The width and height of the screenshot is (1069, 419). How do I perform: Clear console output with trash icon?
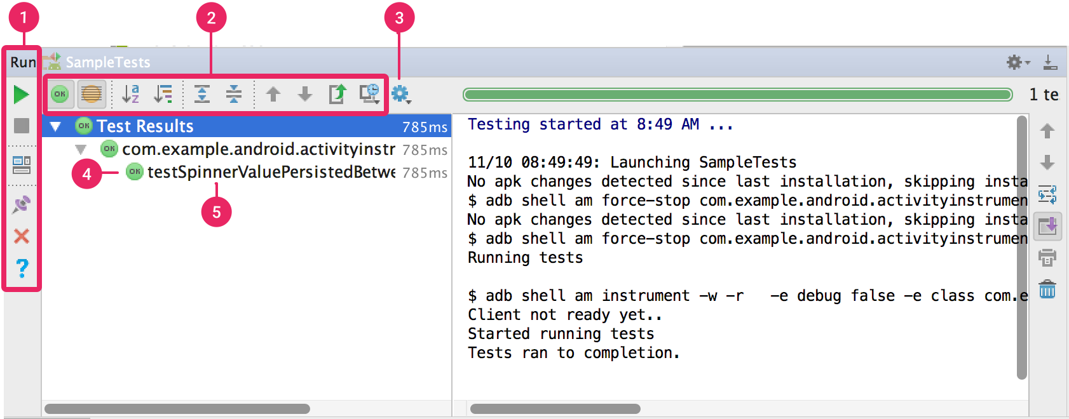click(1047, 289)
